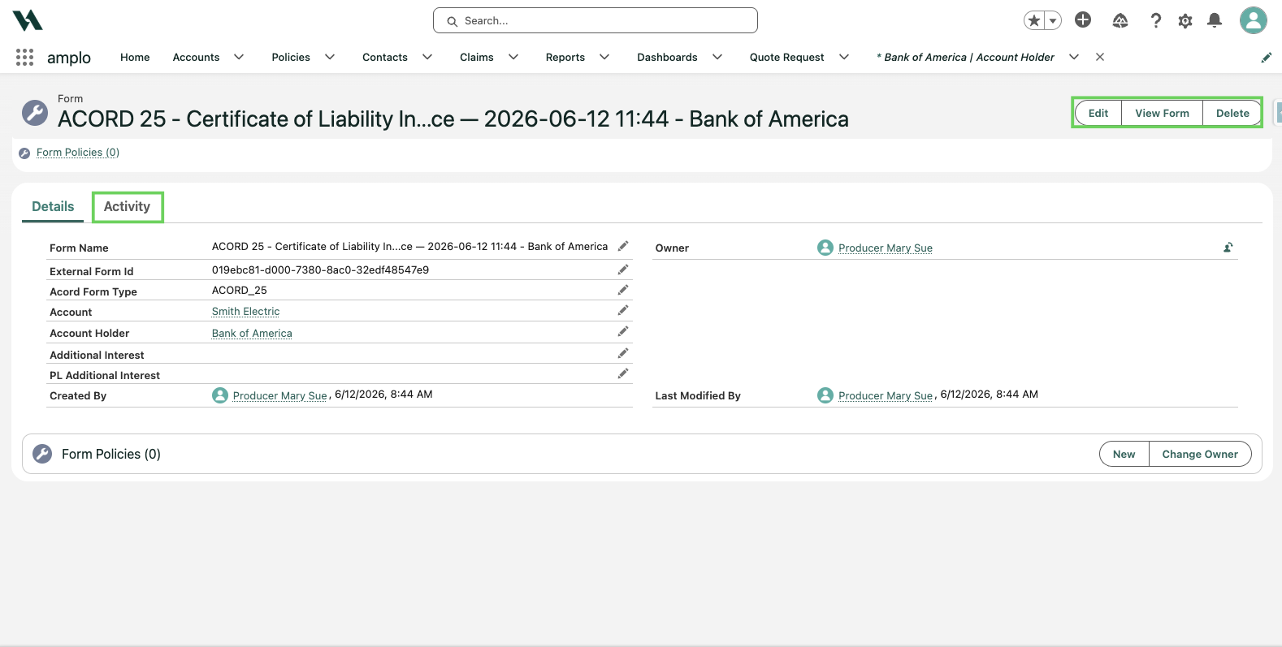Edit the External Form Id pencil
This screenshot has height=647, width=1282.
(623, 270)
